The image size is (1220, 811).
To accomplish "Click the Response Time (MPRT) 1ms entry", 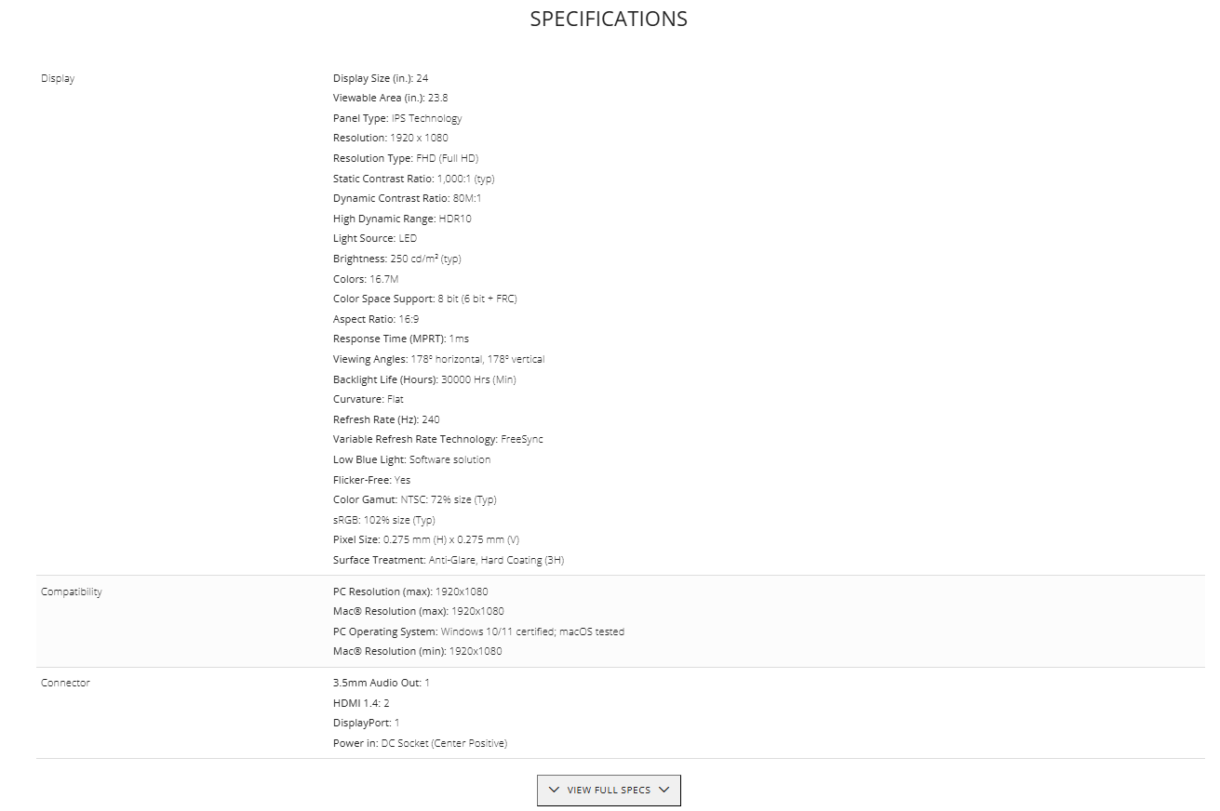I will tap(401, 339).
